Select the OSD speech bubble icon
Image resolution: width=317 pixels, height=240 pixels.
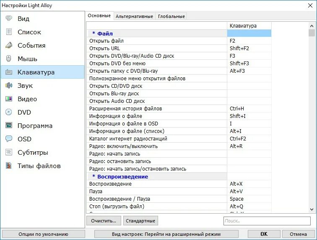point(9,139)
